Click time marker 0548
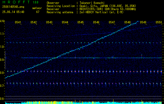The width and height of the screenshot is (164, 104). coord(127,22)
